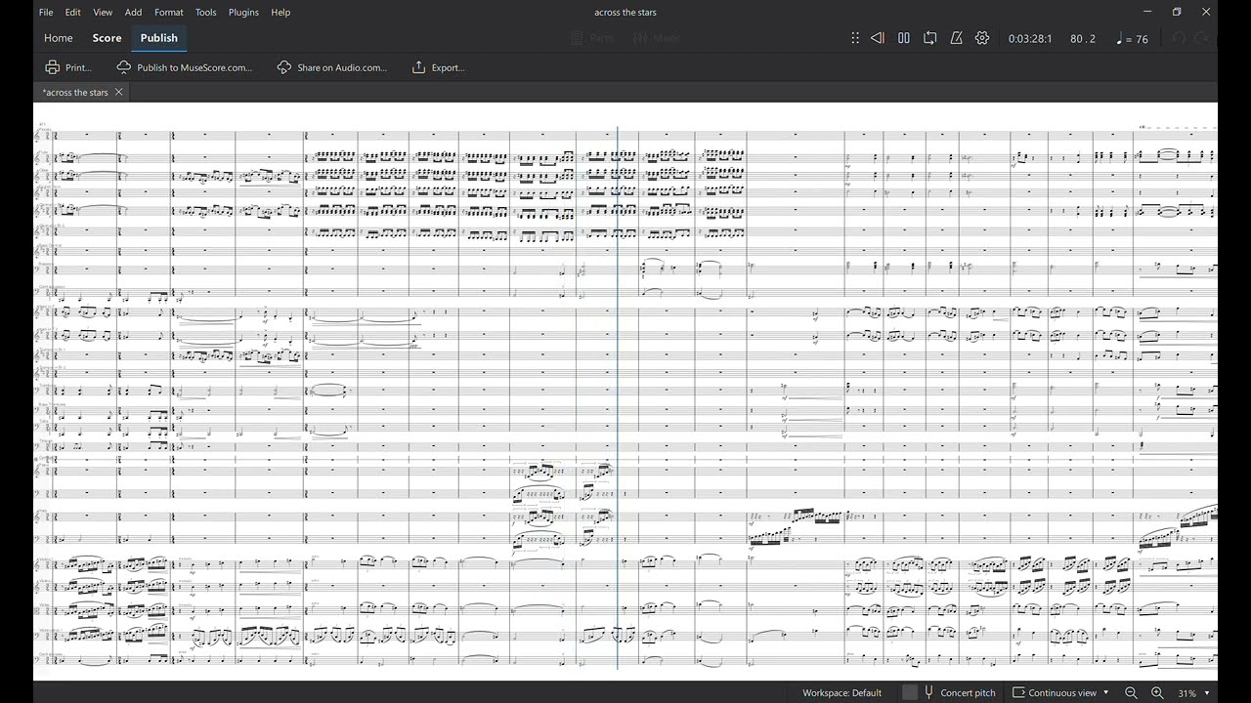Zoom out of the score
The width and height of the screenshot is (1251, 703).
(1131, 692)
